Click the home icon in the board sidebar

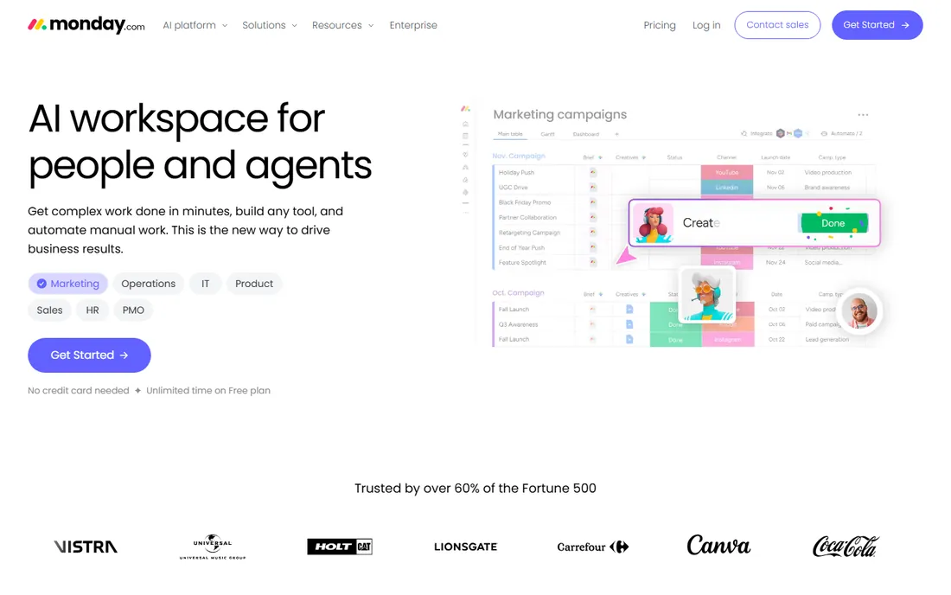(465, 124)
